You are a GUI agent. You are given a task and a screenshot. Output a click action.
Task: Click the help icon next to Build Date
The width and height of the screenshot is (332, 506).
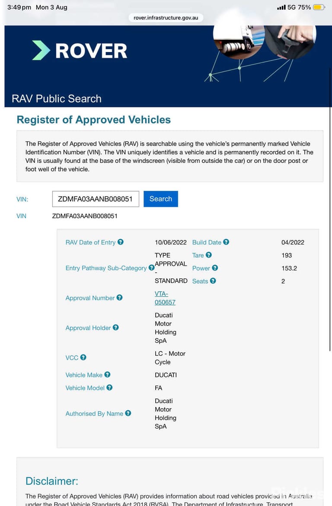[226, 242]
